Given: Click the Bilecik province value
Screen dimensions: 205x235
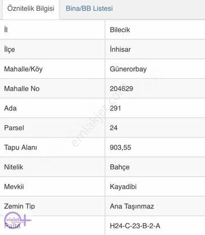Looking at the screenshot, I should (x=120, y=30).
